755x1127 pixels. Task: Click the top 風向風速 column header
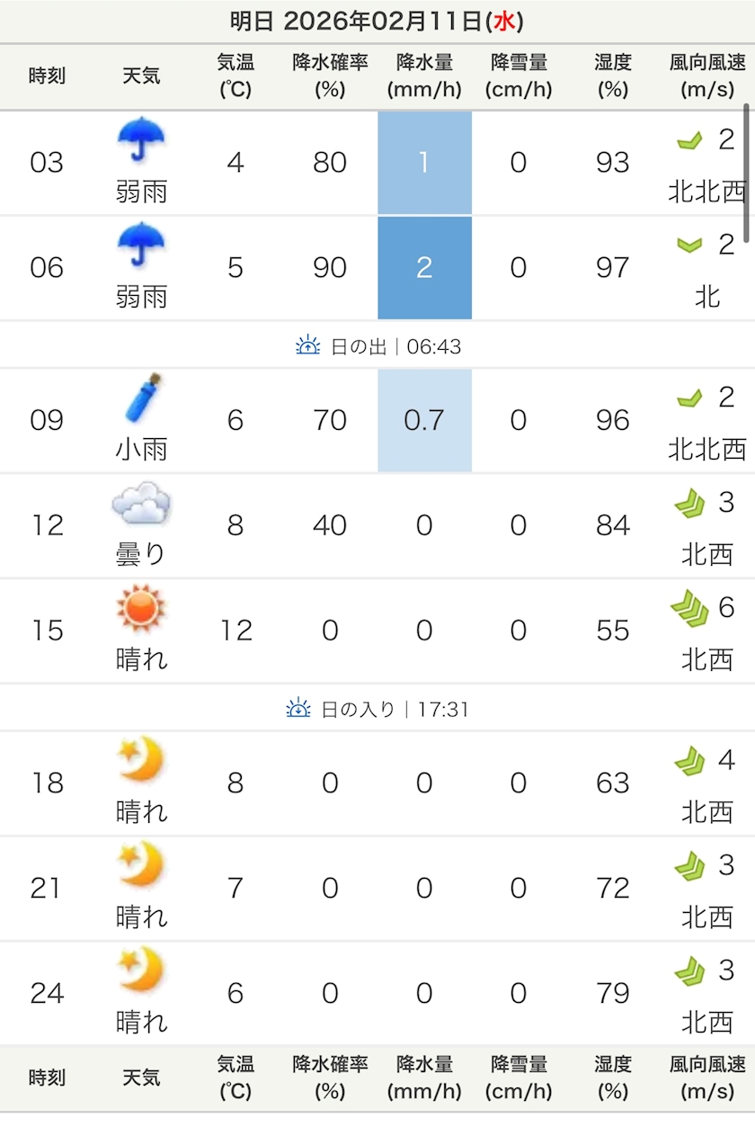click(x=707, y=76)
